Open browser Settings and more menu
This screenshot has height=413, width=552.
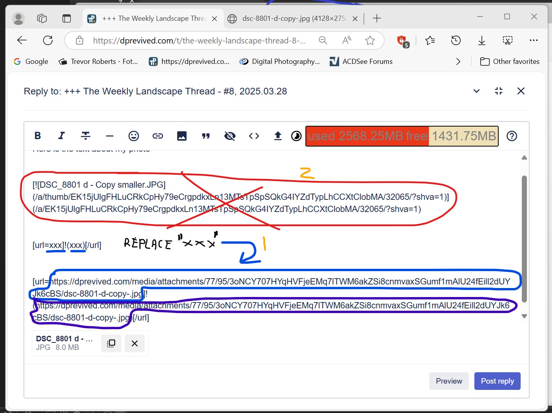534,40
